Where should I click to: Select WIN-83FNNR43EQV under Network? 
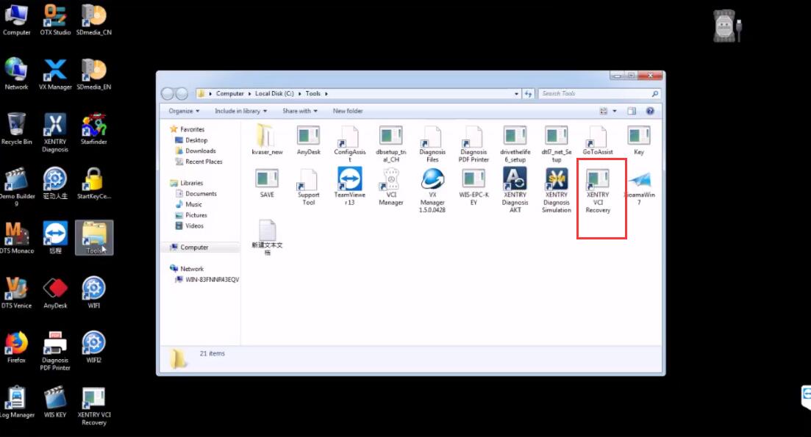point(207,279)
